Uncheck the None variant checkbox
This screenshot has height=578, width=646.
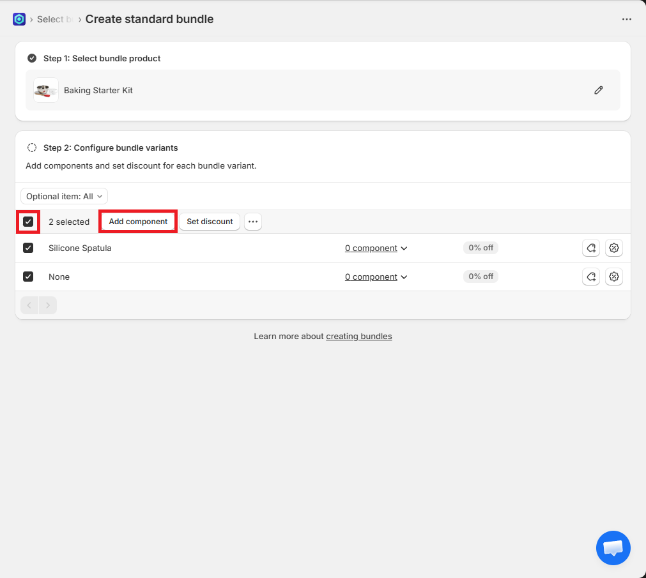(x=28, y=277)
